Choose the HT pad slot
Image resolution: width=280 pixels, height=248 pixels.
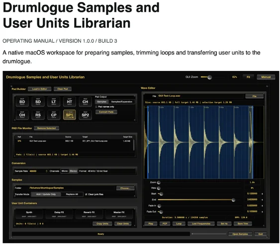(x=70, y=102)
